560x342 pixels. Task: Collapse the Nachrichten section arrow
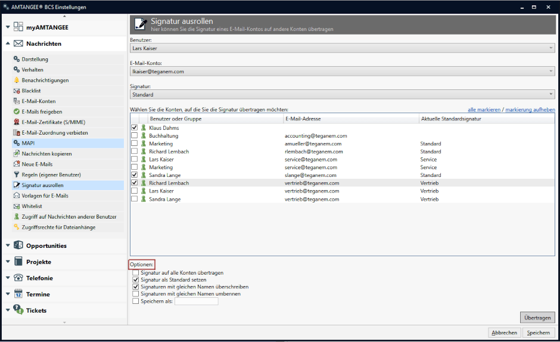8,43
